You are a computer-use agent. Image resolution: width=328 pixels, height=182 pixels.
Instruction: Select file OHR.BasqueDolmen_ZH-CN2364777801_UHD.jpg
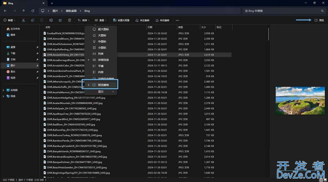pos(74,162)
